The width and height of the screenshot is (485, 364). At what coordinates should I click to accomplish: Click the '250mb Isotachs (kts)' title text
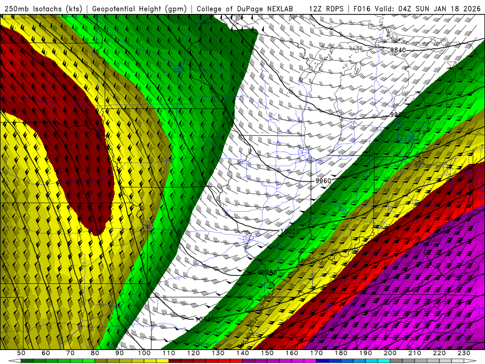pyautogui.click(x=43, y=9)
